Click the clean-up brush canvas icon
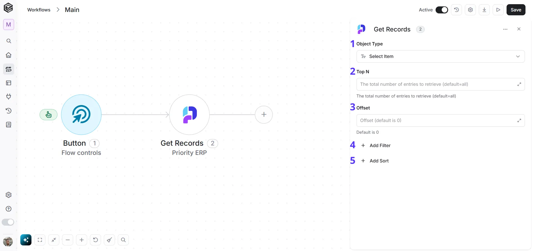Viewport: 533px width, 251px height. 109,240
